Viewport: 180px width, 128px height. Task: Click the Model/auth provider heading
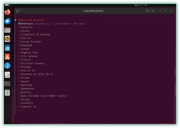31,20
